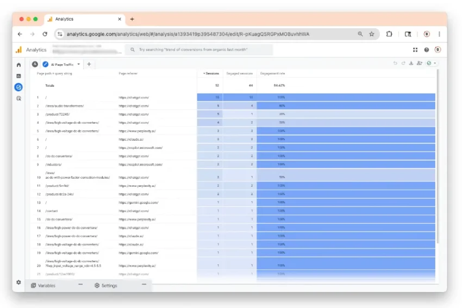
Task: Click row 13 gemini.google.com referrer
Action: [139, 203]
